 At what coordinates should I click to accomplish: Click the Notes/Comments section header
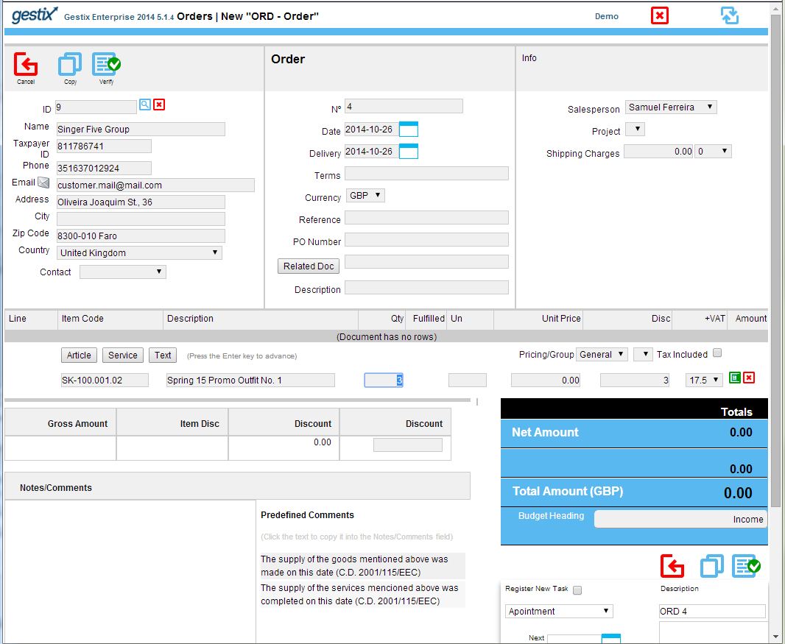(x=237, y=487)
